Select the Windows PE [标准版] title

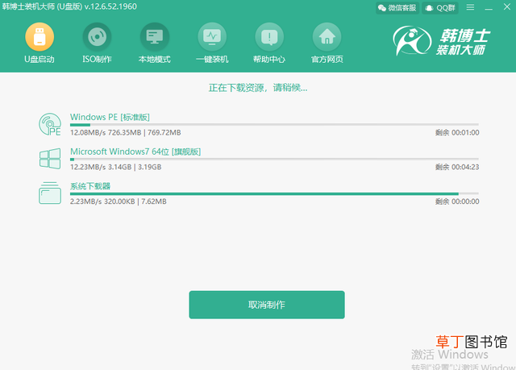pyautogui.click(x=110, y=117)
